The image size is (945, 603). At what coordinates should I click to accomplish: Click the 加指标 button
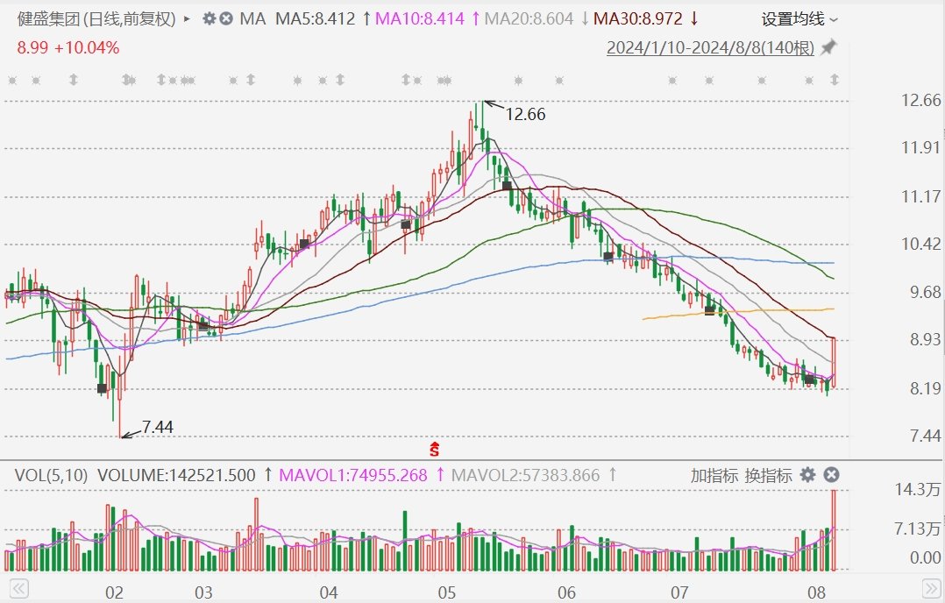point(714,475)
